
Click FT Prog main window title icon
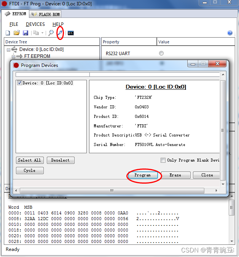[x=4, y=3]
